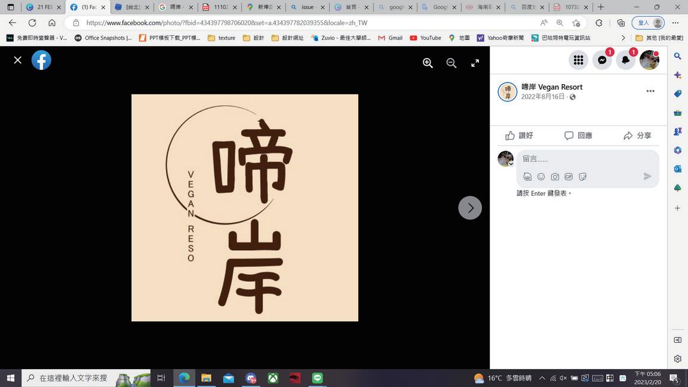Open post options three-dot menu
The height and width of the screenshot is (387, 688).
(x=650, y=91)
